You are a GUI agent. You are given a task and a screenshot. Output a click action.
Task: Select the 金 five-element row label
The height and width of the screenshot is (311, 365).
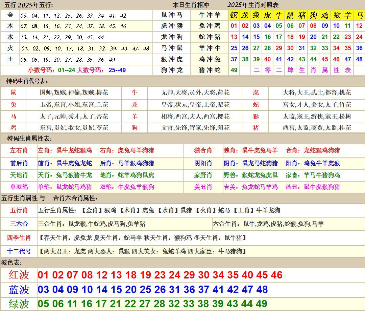click(10, 15)
